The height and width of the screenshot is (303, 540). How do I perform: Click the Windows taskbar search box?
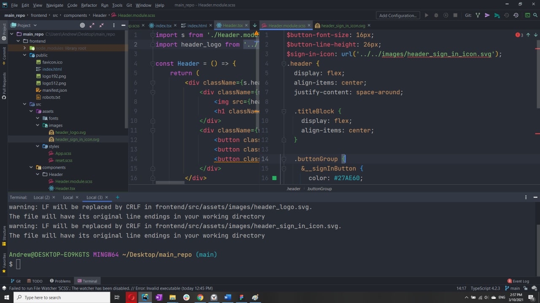tap(62, 298)
